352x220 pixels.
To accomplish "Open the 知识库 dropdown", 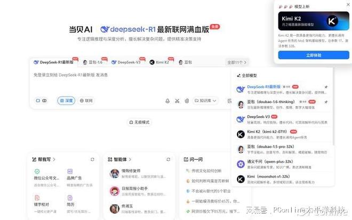I will click(x=205, y=101).
